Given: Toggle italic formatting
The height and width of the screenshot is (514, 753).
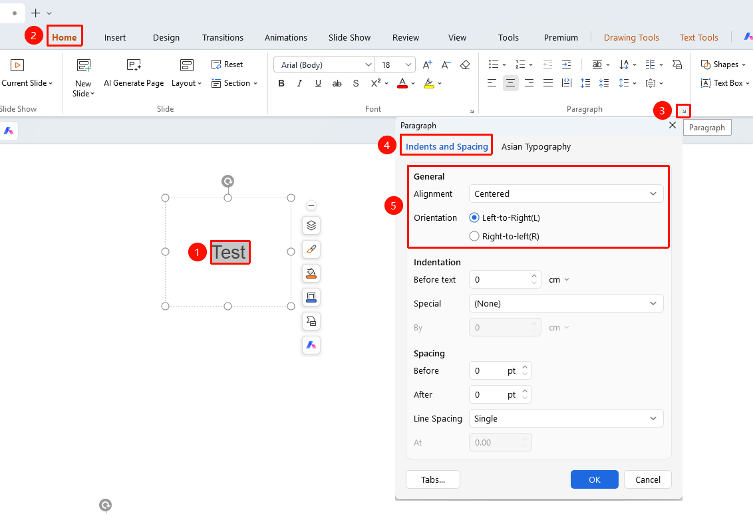Looking at the screenshot, I should click(299, 84).
